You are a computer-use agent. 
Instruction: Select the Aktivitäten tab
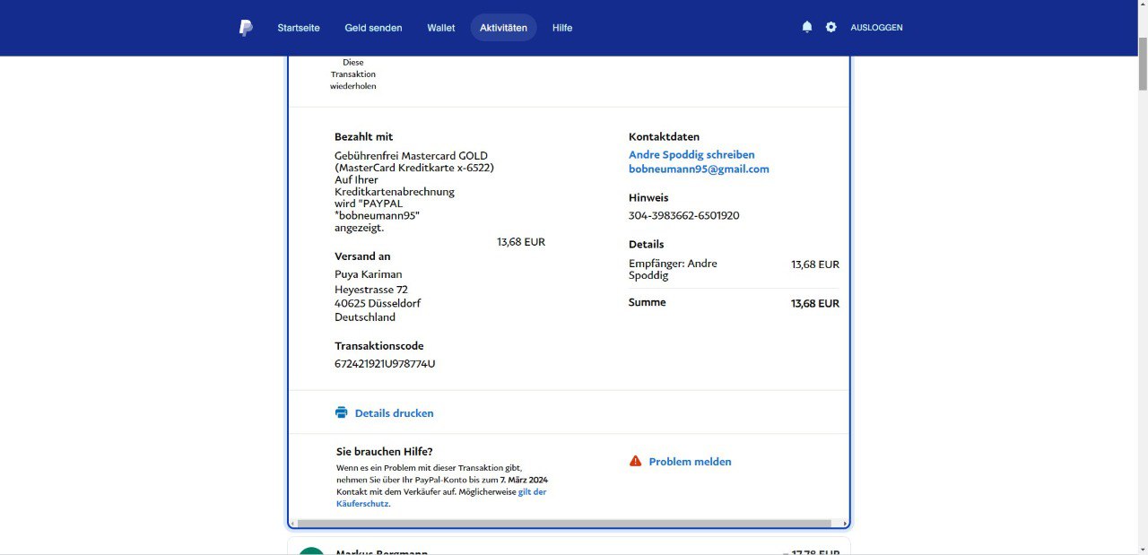[503, 28]
